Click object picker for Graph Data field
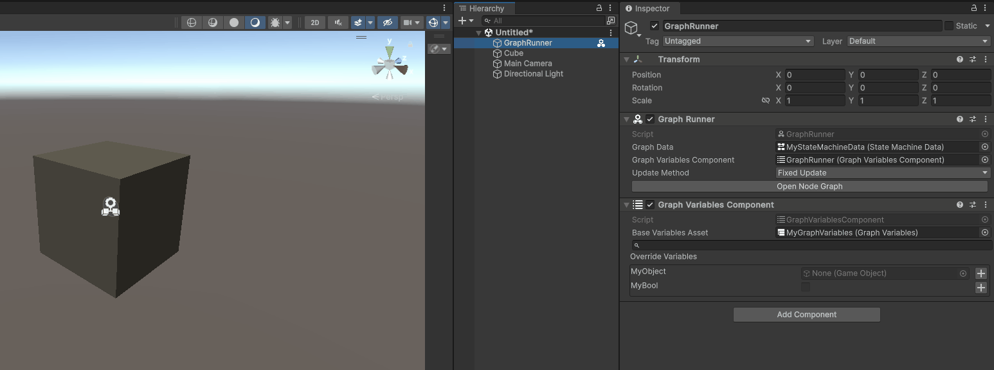Image resolution: width=994 pixels, height=370 pixels. [984, 147]
